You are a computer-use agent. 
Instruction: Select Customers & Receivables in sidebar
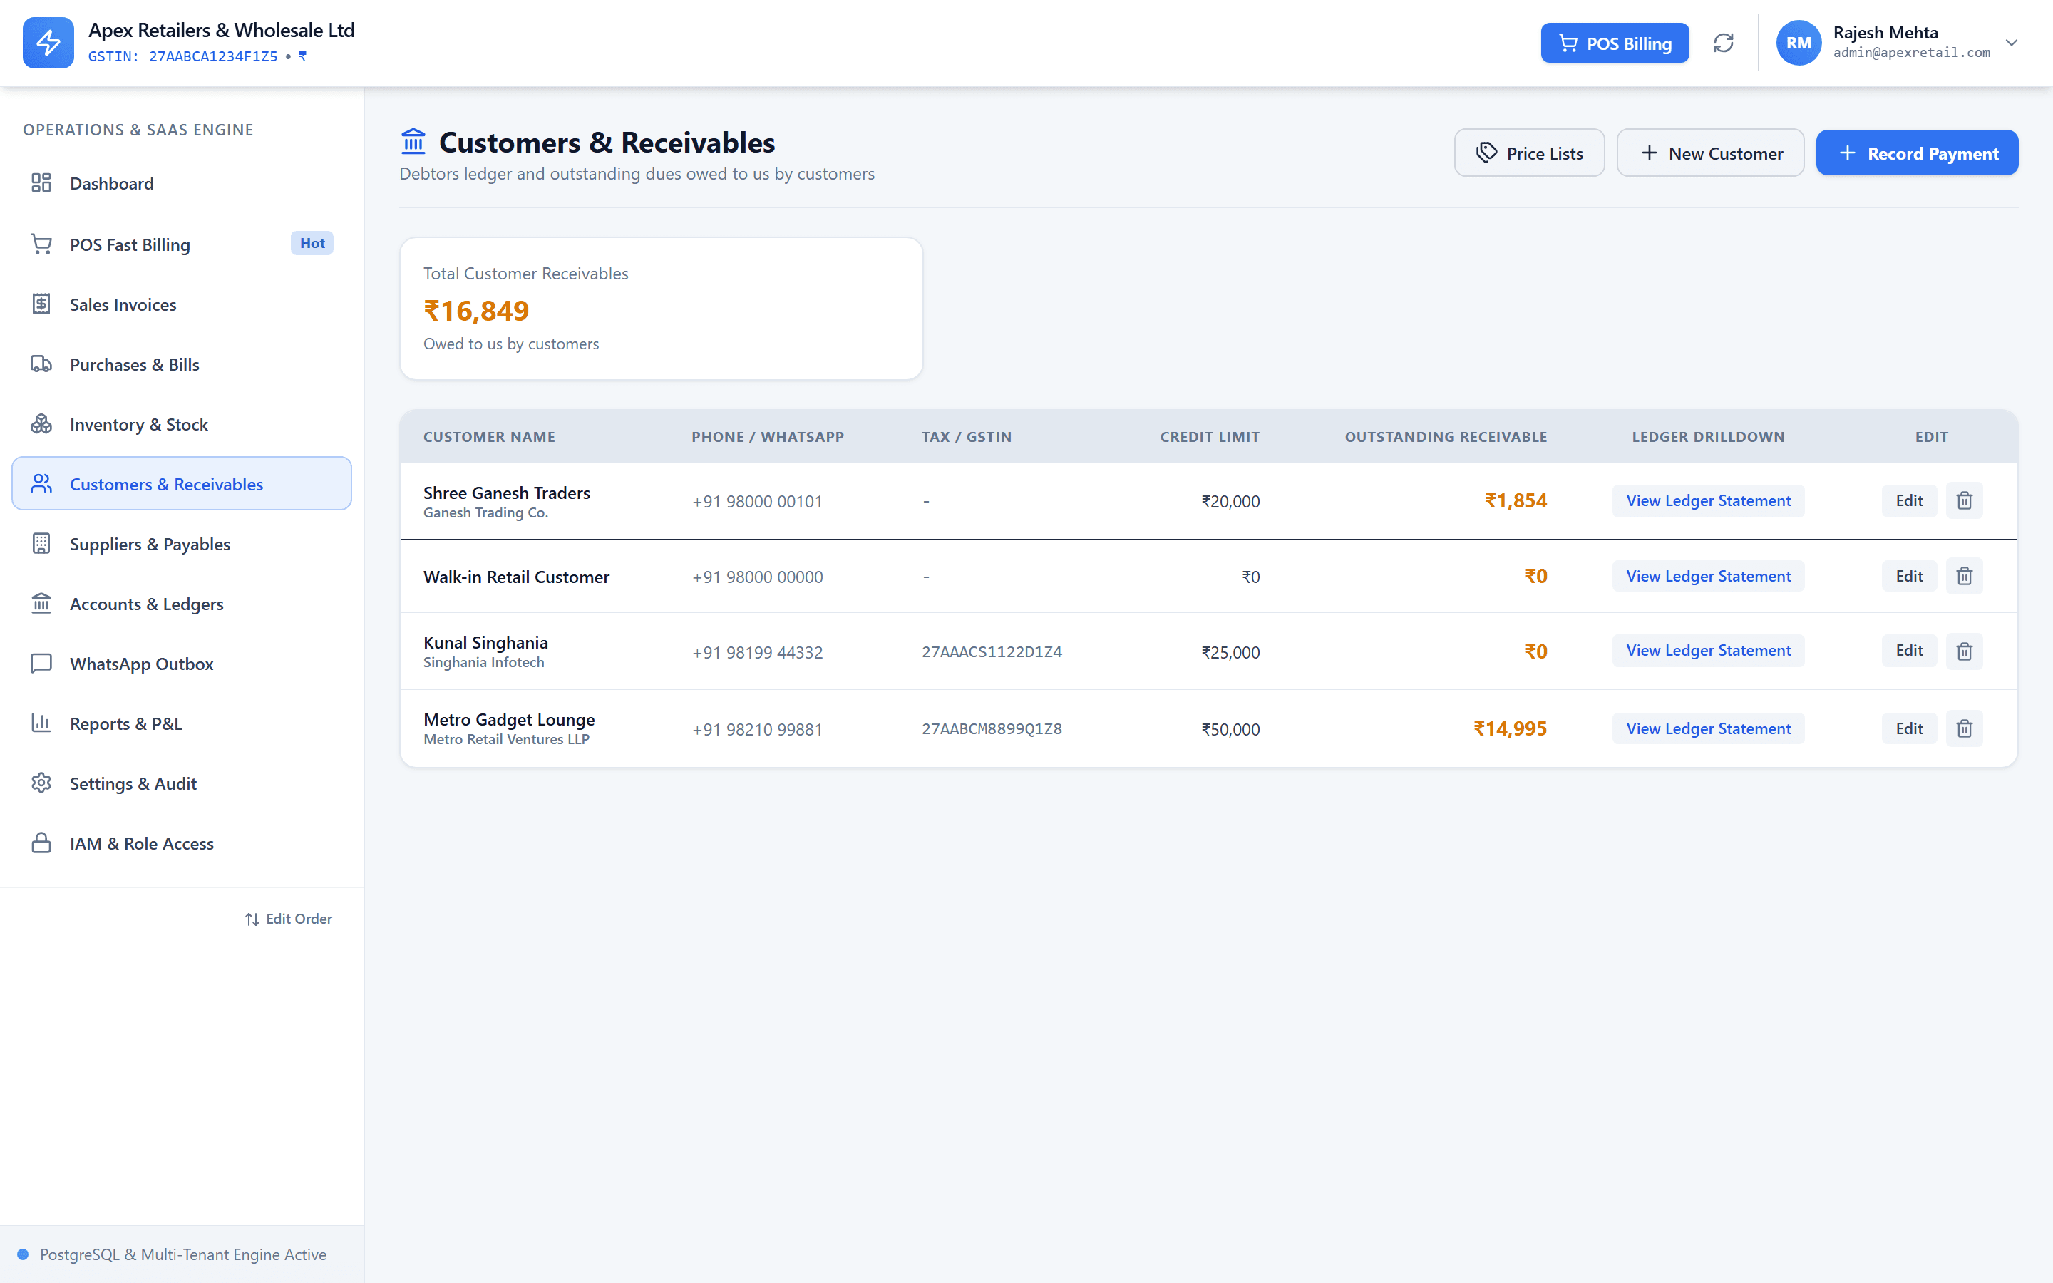click(182, 484)
